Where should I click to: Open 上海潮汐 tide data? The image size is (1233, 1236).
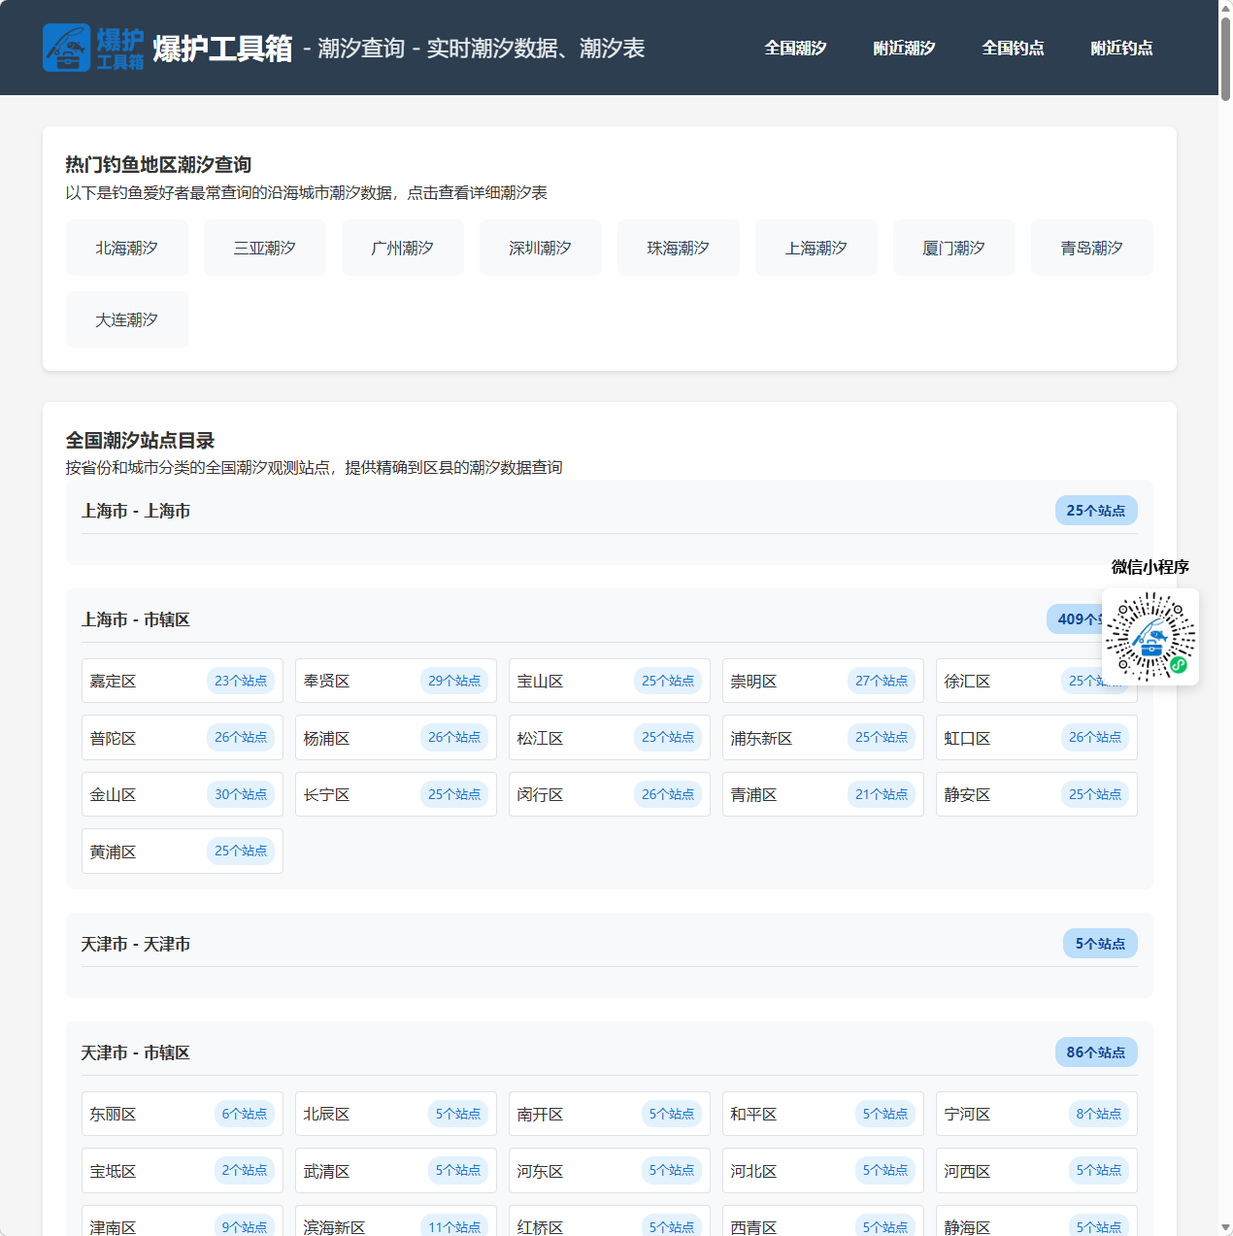(816, 248)
